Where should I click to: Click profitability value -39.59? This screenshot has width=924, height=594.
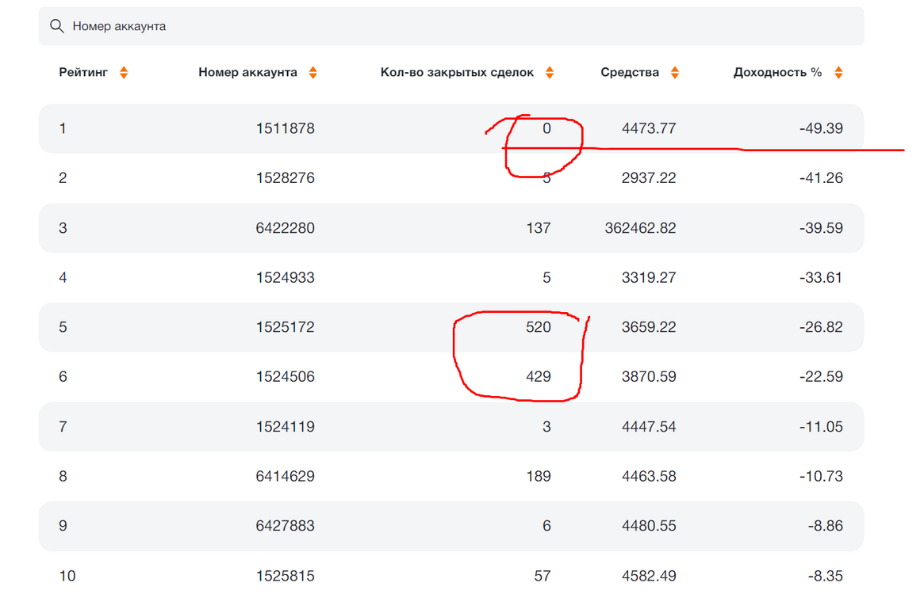(821, 228)
